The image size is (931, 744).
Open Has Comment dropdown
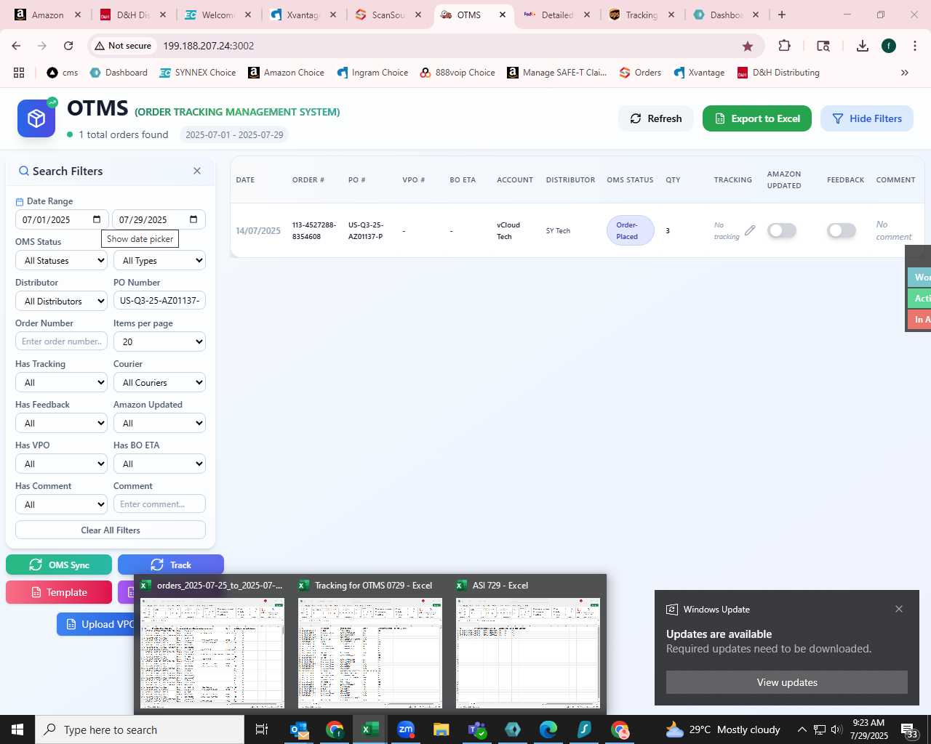point(61,504)
